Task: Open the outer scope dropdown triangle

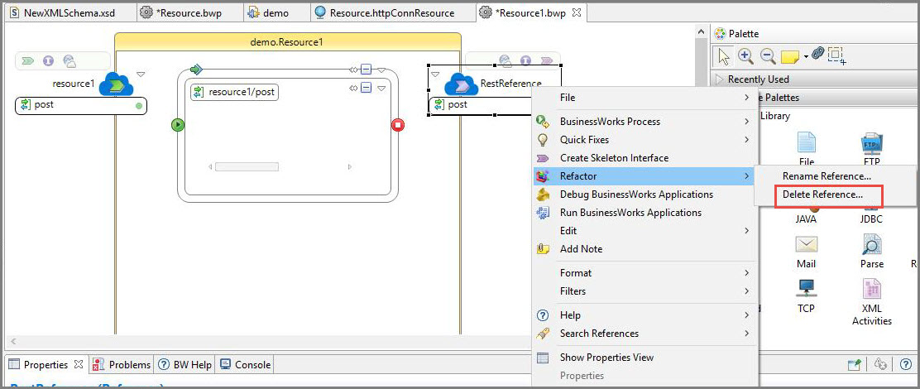Action: coord(381,70)
